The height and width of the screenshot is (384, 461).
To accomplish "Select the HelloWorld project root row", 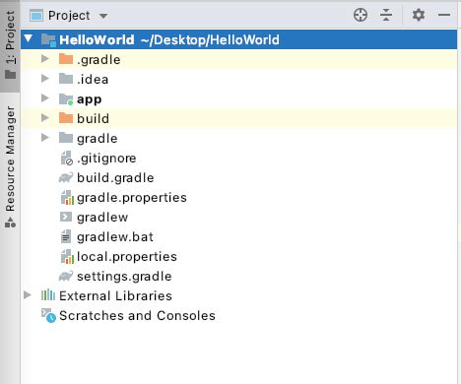I will pyautogui.click(x=238, y=39).
